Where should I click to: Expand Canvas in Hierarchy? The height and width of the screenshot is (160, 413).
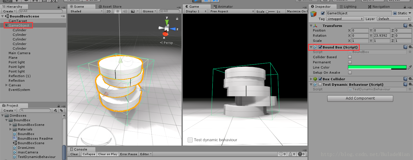coord(6,85)
